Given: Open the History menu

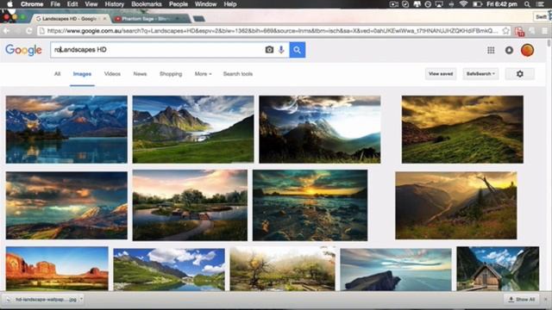Looking at the screenshot, I should coord(115,4).
